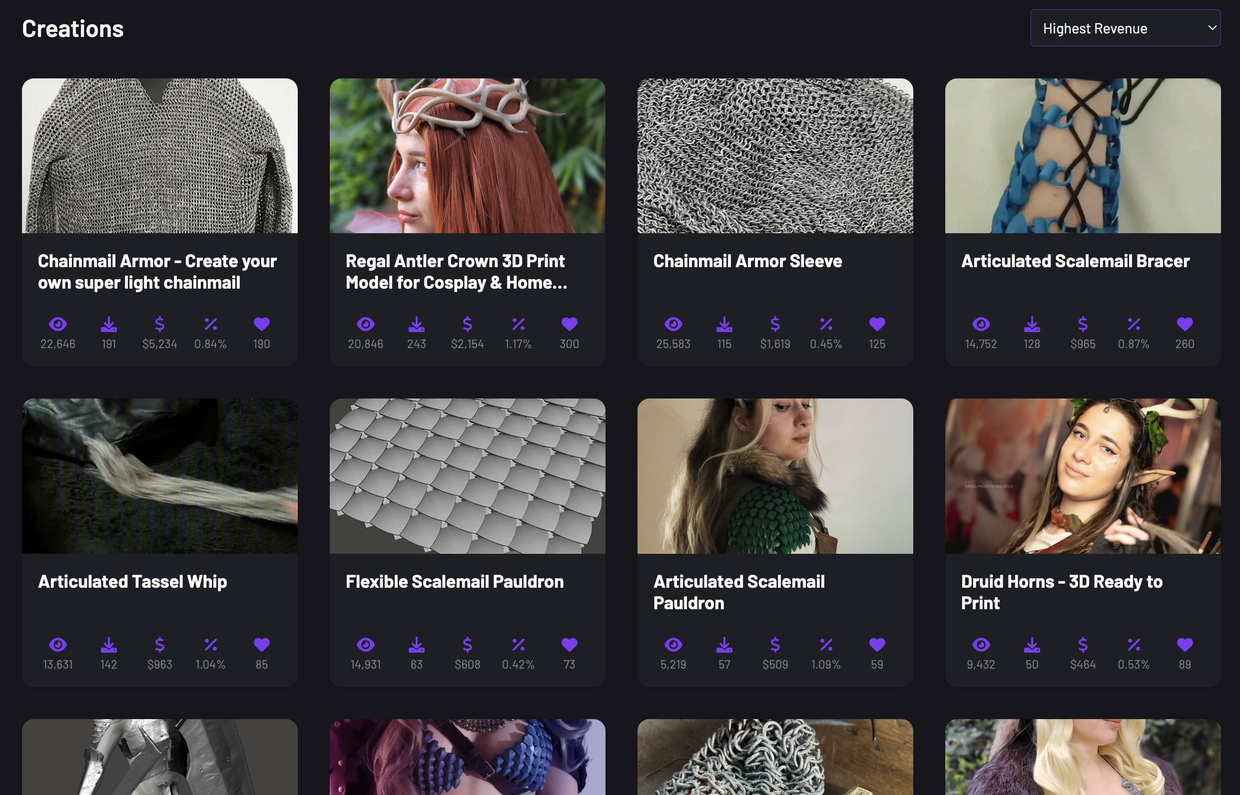Open Chainmail Armor Sleeve title link

747,261
